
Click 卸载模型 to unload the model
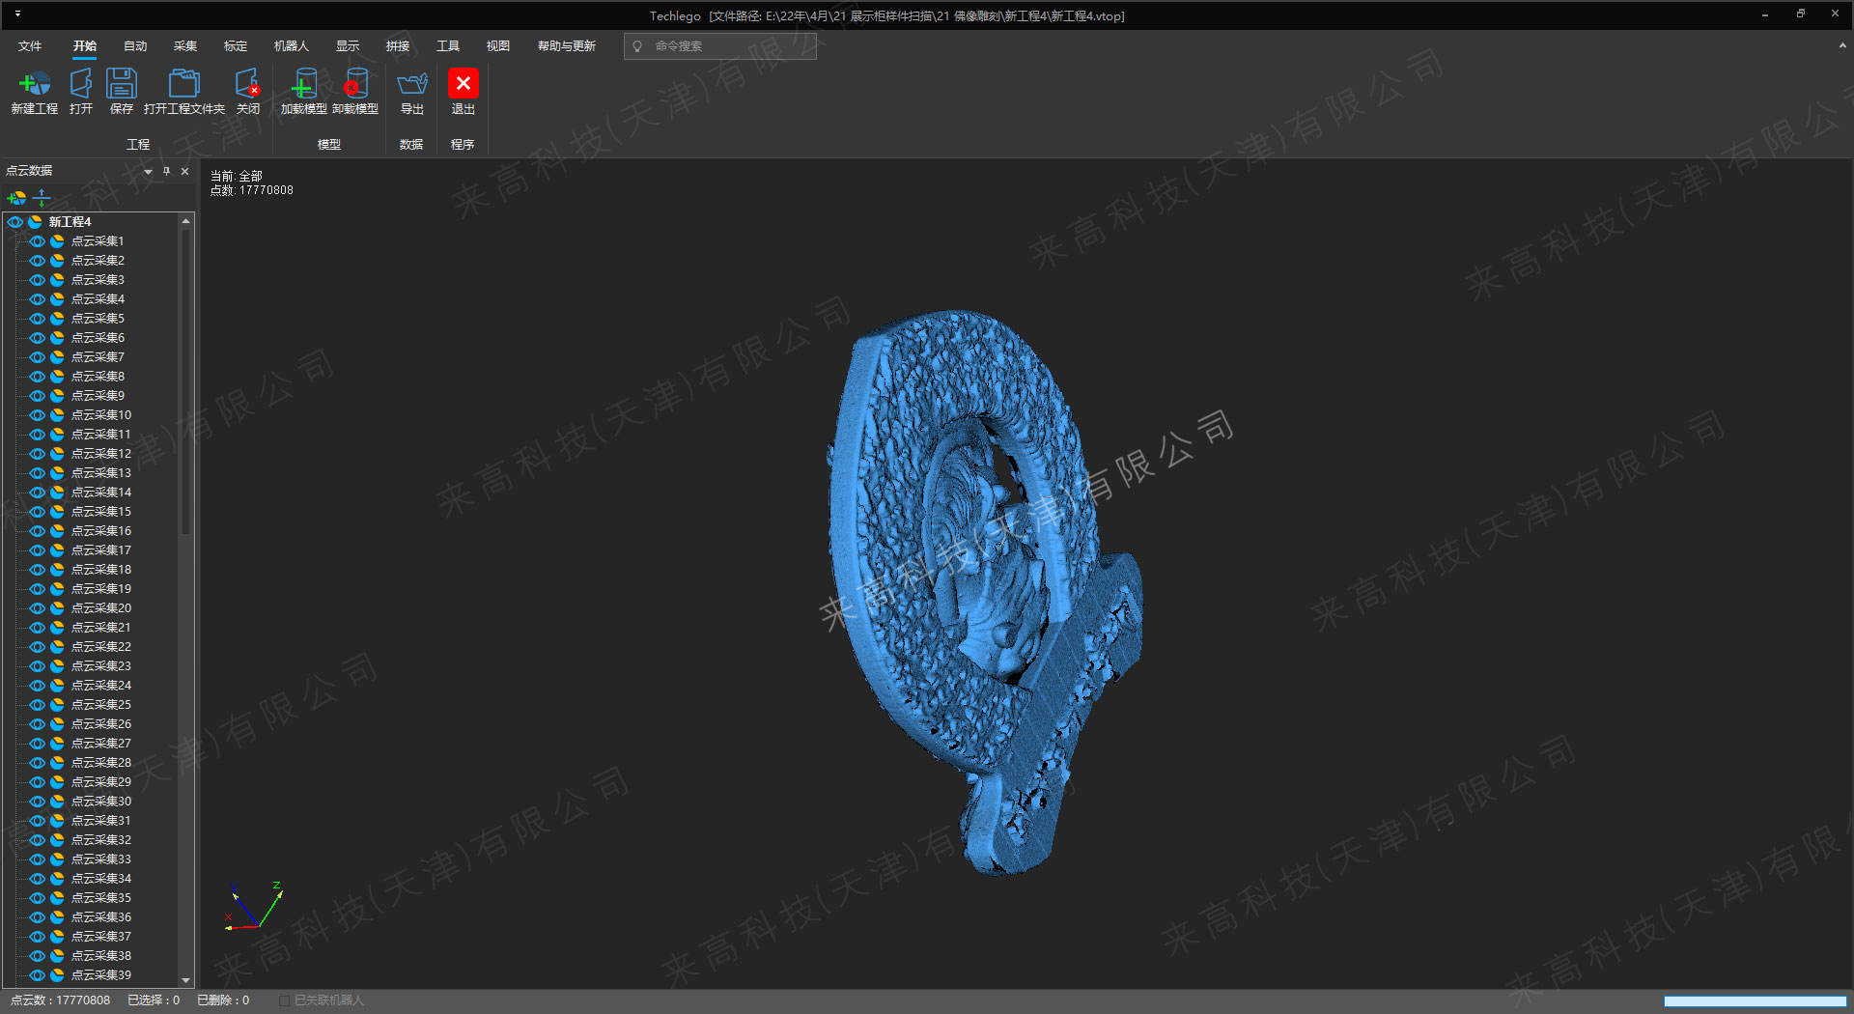[x=355, y=85]
